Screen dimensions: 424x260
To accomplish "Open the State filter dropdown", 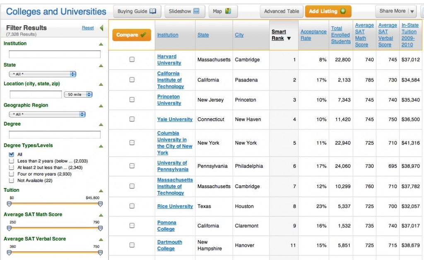I will pyautogui.click(x=42, y=74).
